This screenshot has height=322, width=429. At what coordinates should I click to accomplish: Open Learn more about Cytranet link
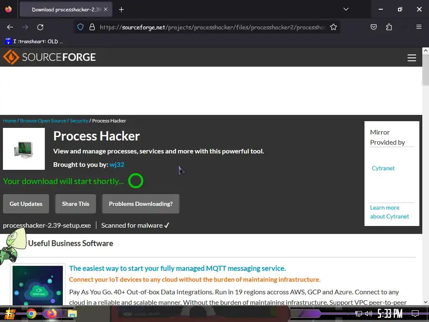[389, 212]
